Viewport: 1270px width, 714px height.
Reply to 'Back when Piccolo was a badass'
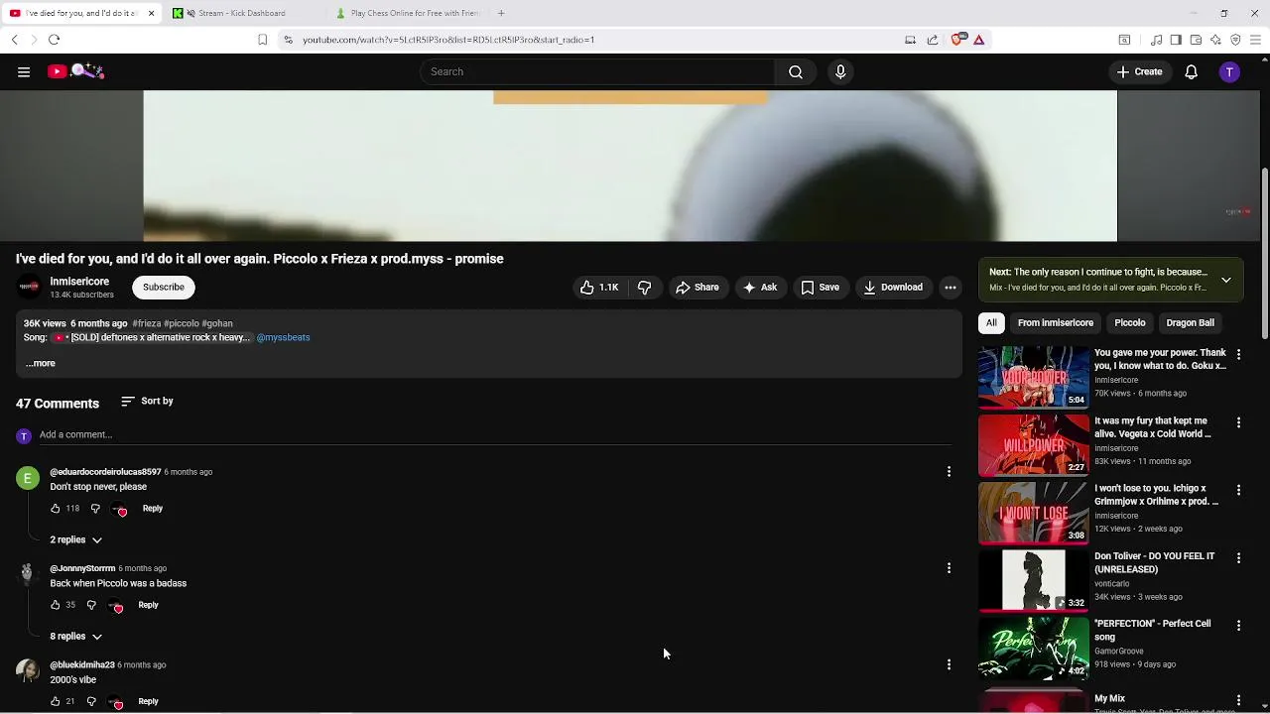point(148,605)
